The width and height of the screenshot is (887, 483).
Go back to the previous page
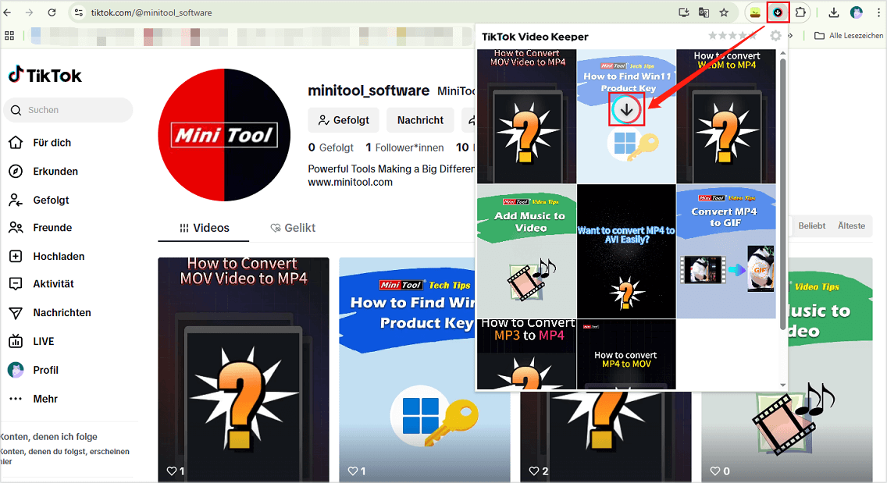(x=7, y=12)
